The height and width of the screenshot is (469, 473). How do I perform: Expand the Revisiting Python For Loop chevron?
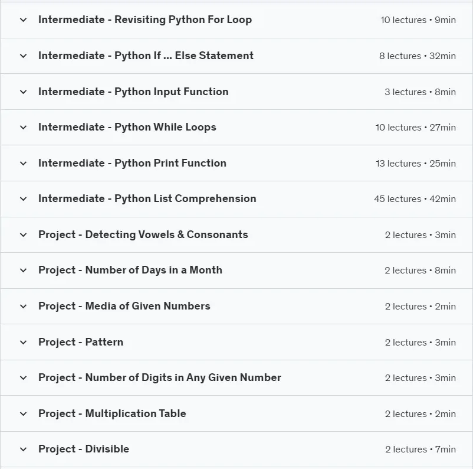coord(23,20)
